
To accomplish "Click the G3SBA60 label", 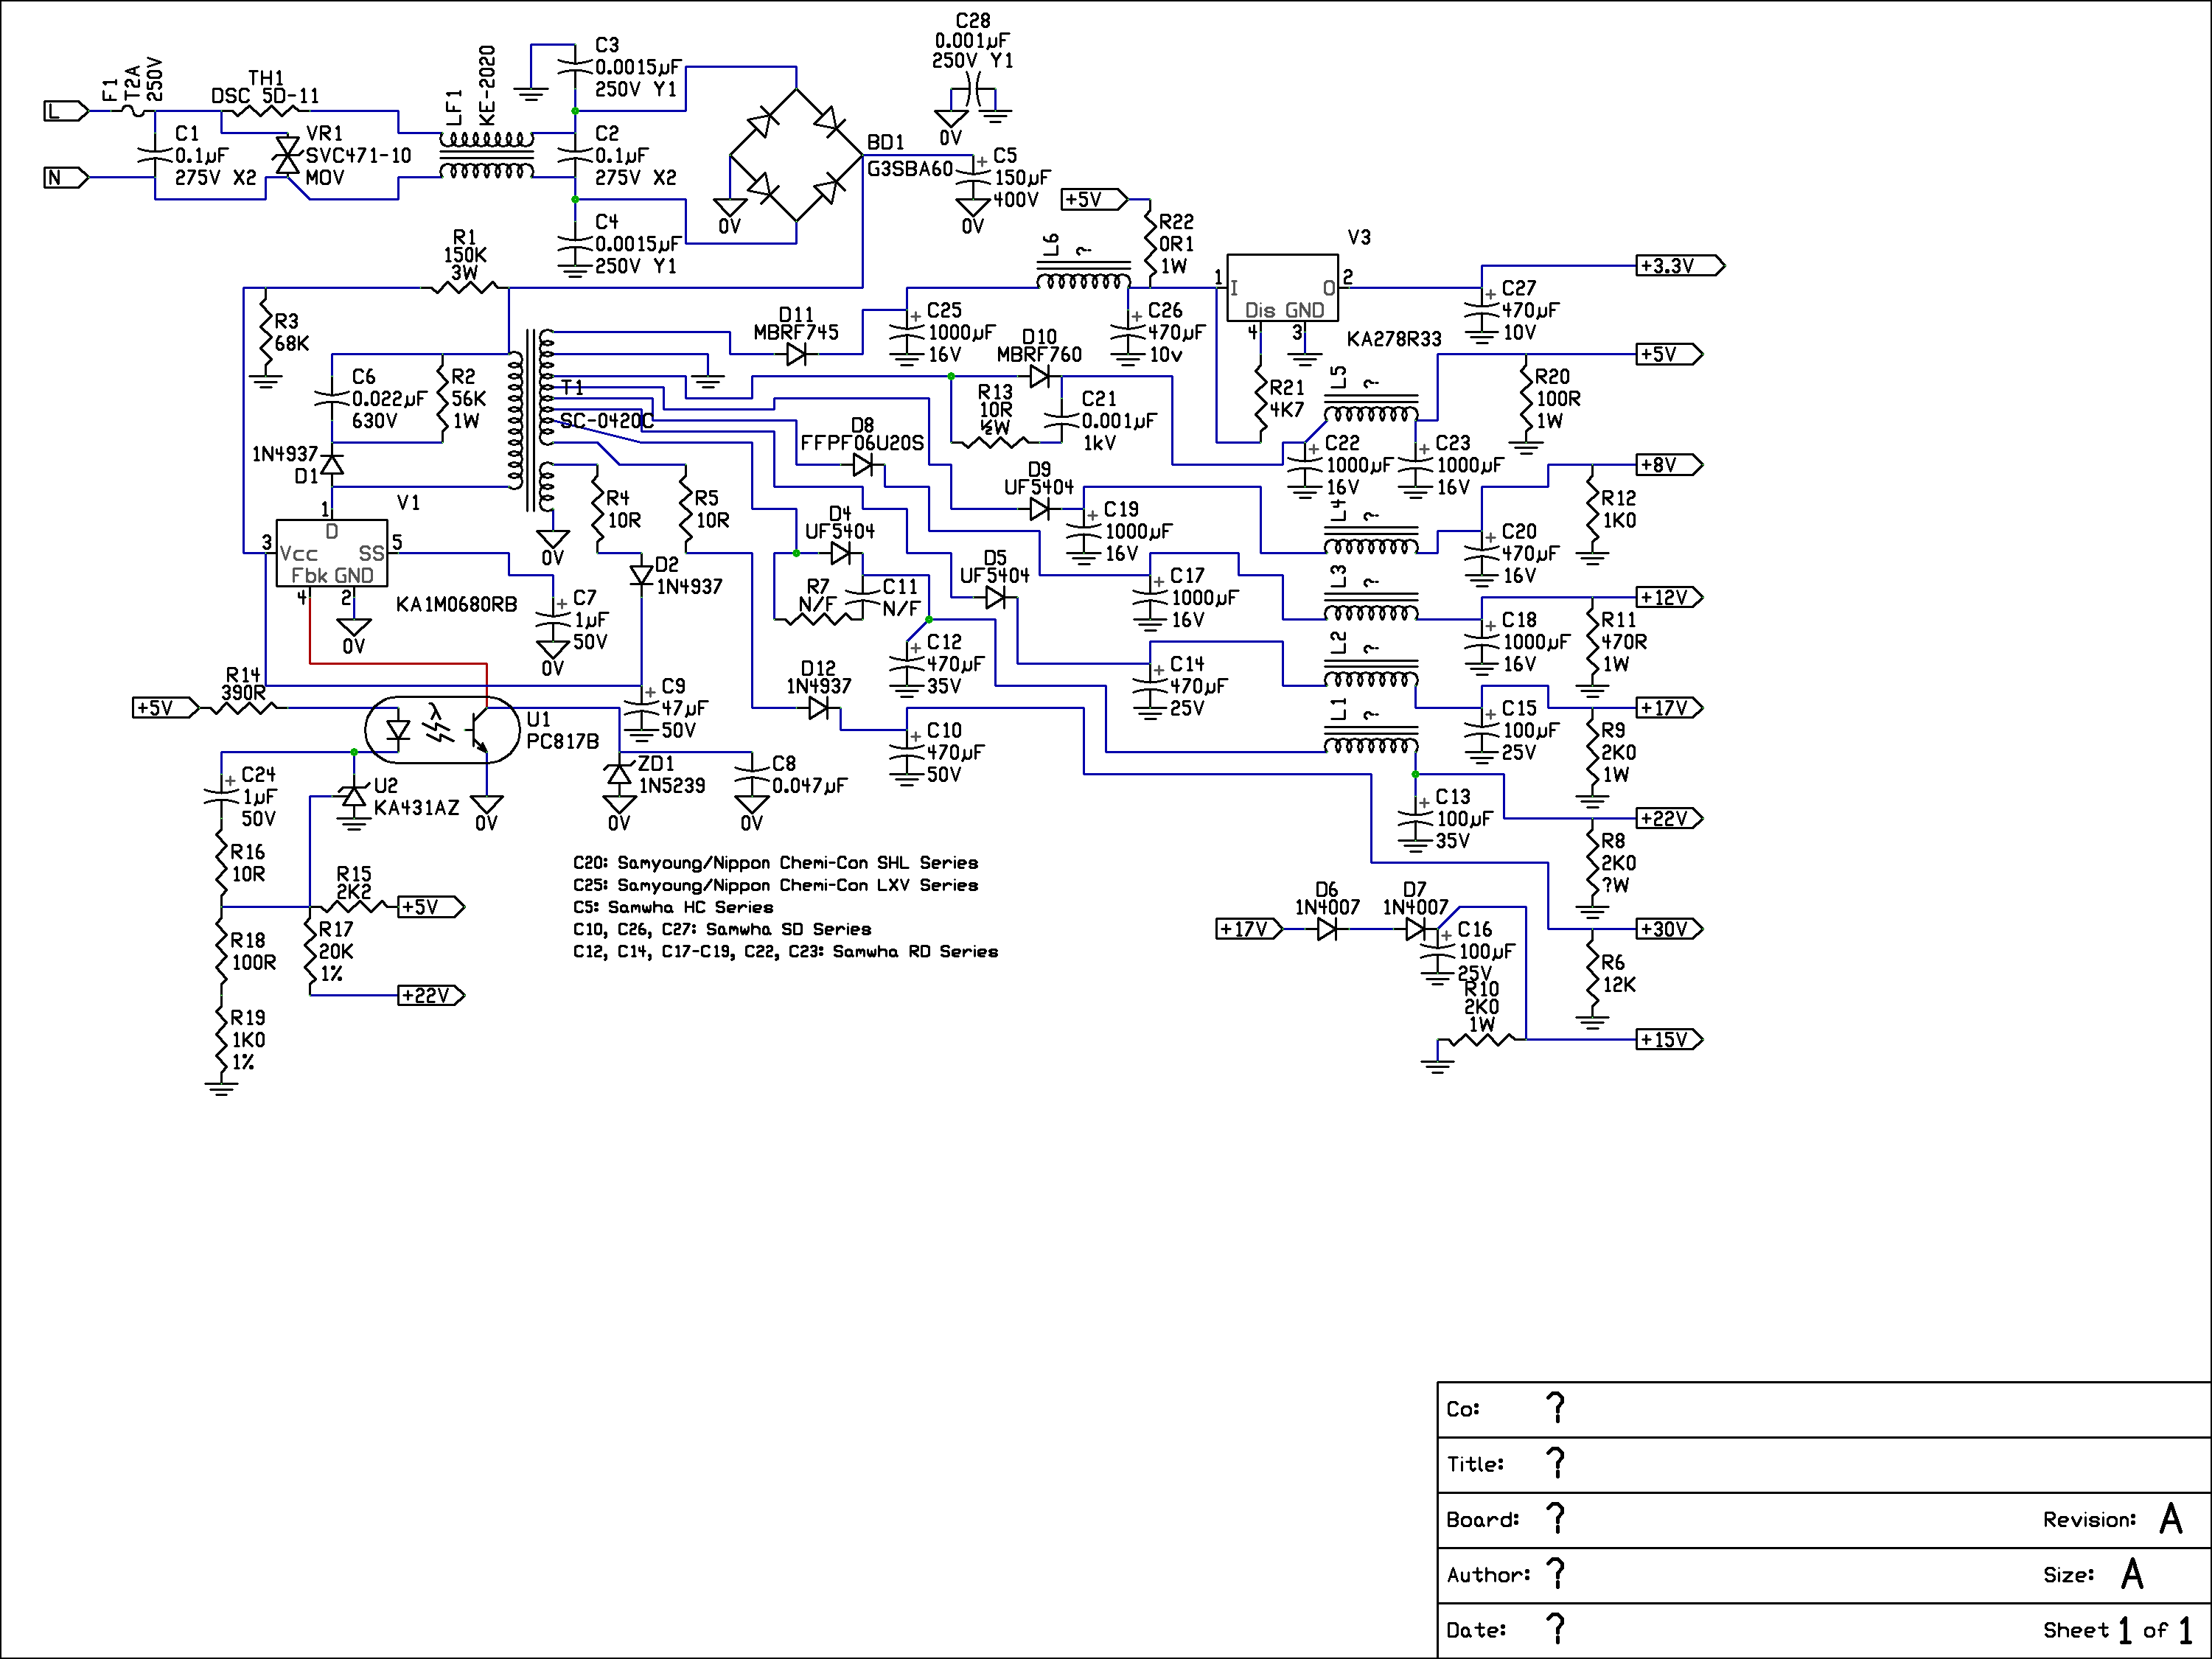I will (x=909, y=169).
